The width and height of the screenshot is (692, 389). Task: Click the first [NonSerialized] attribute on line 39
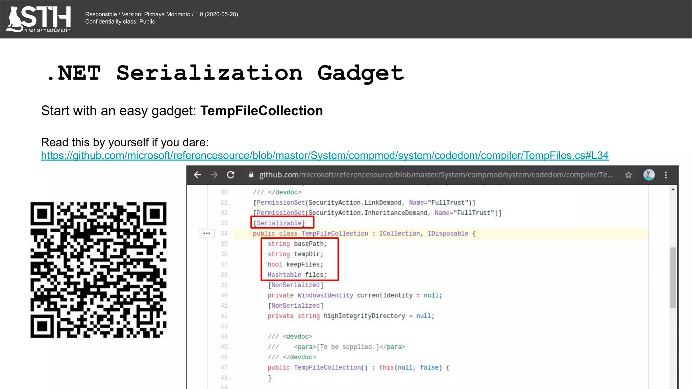point(296,285)
